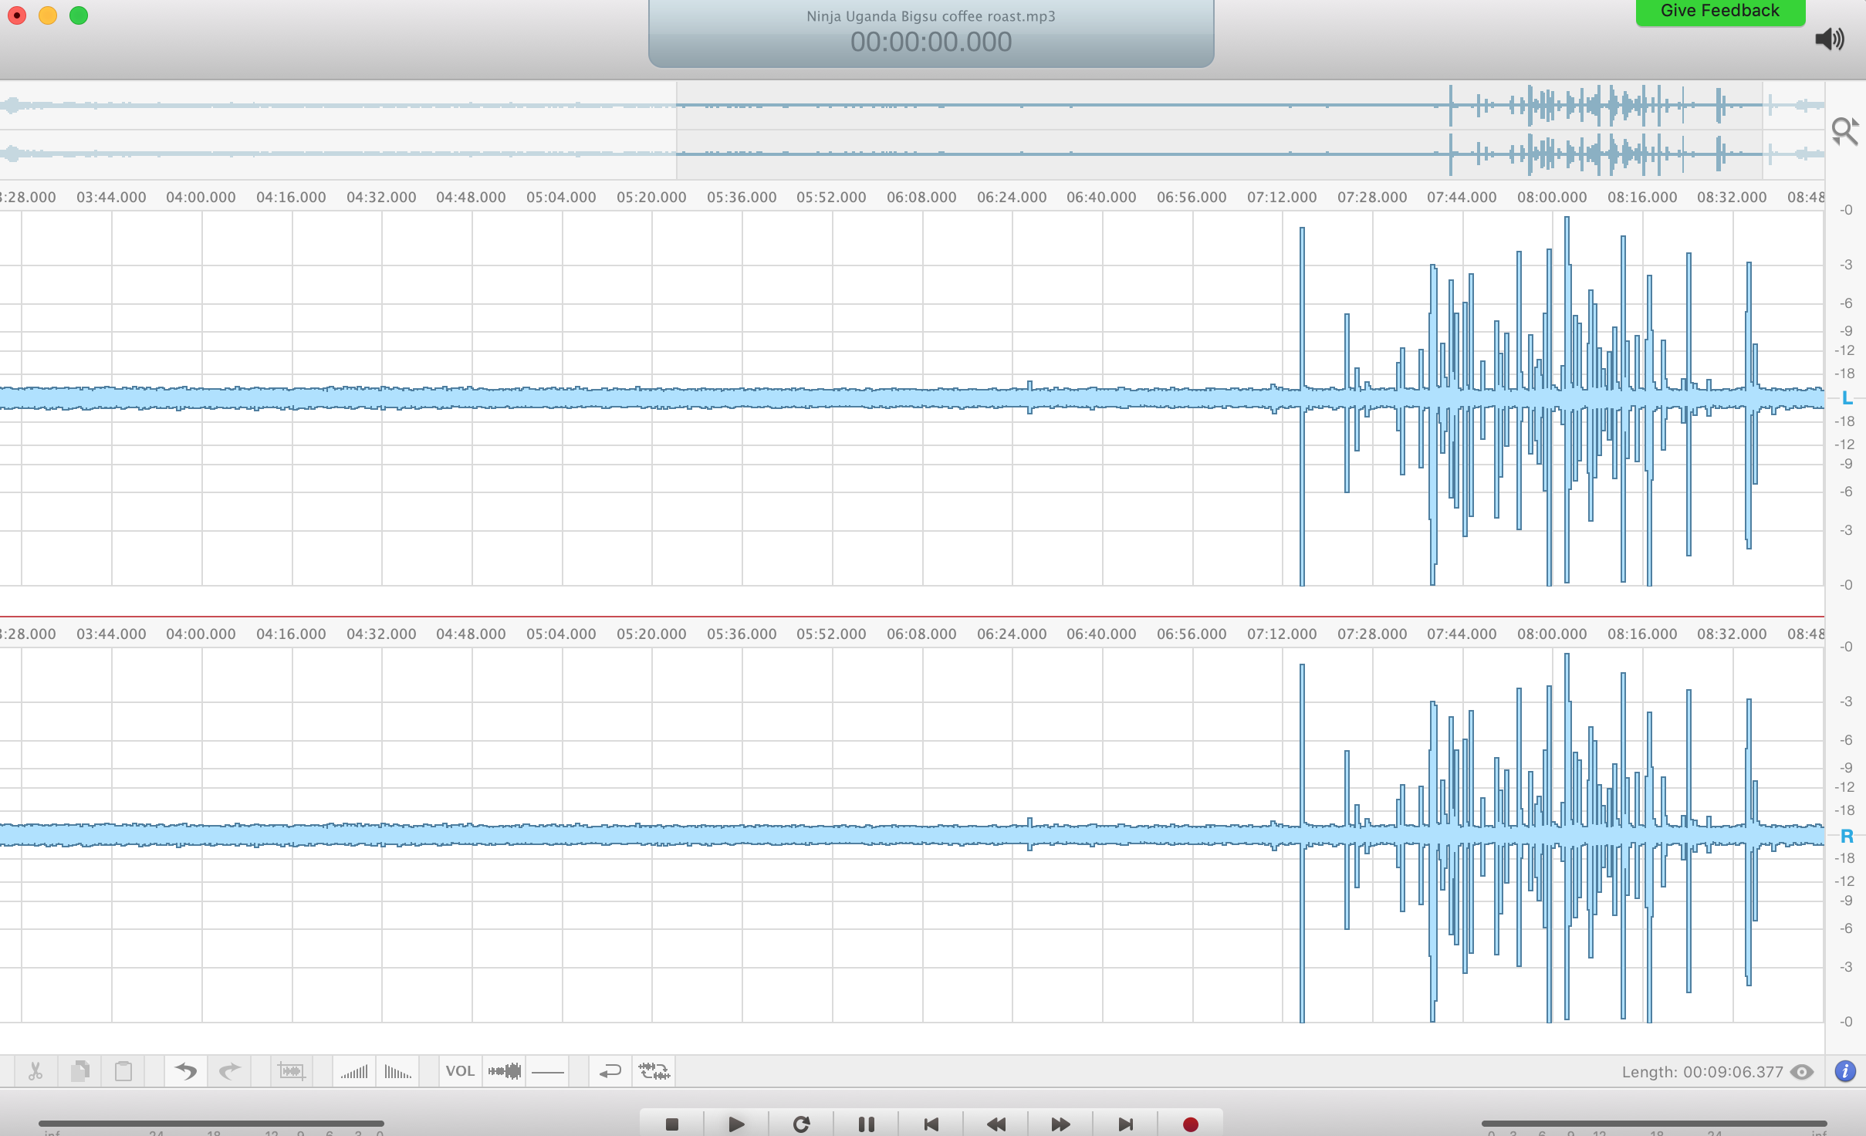Image resolution: width=1866 pixels, height=1136 pixels.
Task: Skip to the start of track
Action: (x=931, y=1124)
